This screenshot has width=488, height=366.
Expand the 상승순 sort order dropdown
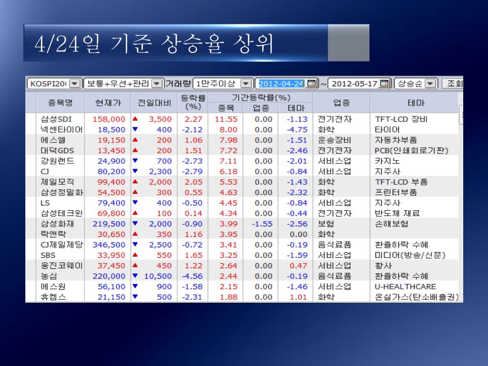coord(430,83)
